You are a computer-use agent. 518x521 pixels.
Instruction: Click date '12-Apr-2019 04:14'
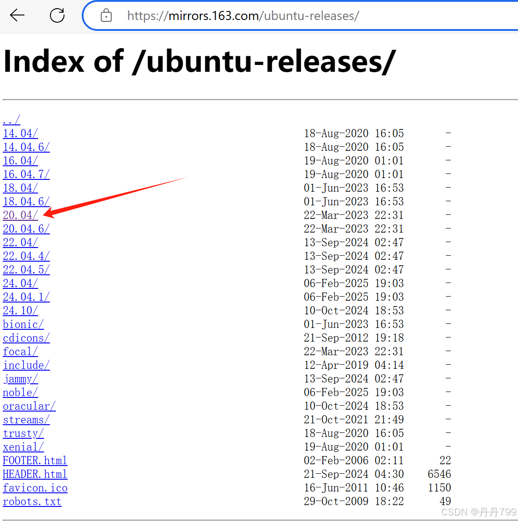(x=354, y=365)
